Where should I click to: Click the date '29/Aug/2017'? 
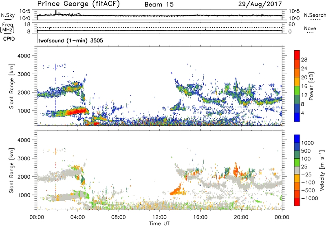(x=260, y=4)
